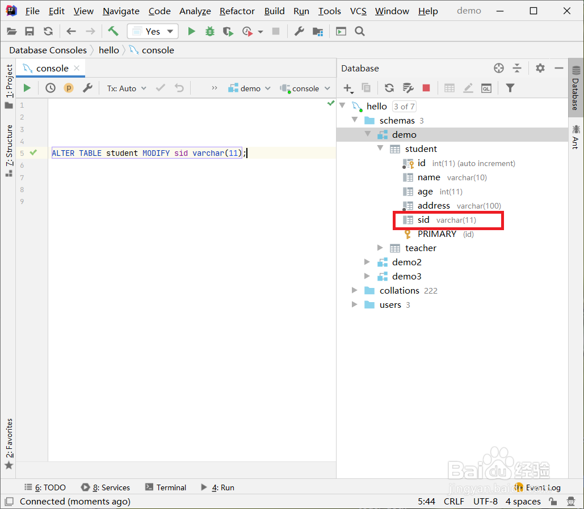
Task: Click the orange P view parameters icon
Action: tap(69, 88)
